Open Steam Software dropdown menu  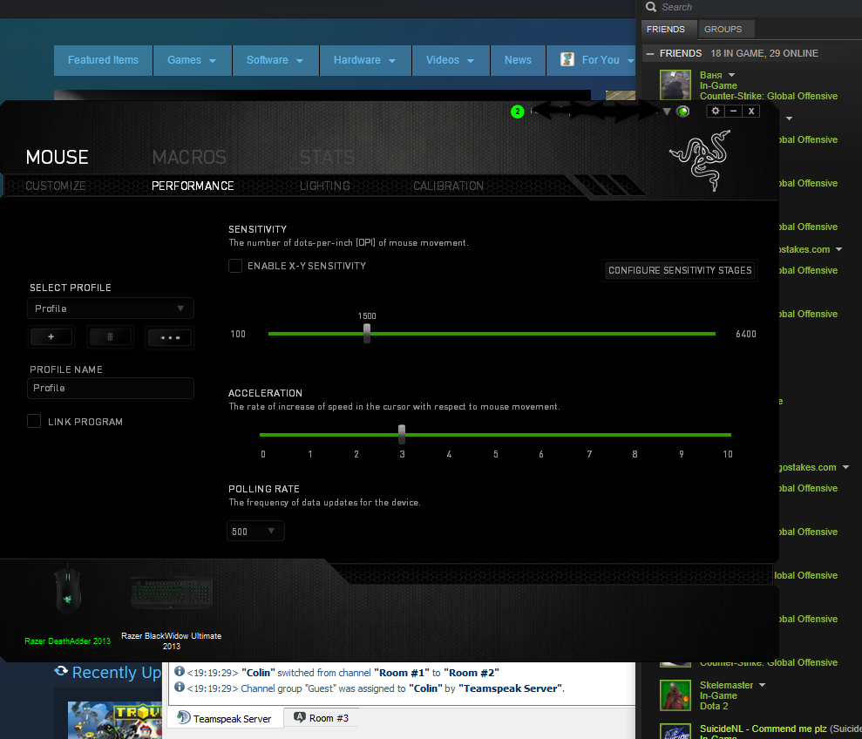click(x=275, y=60)
